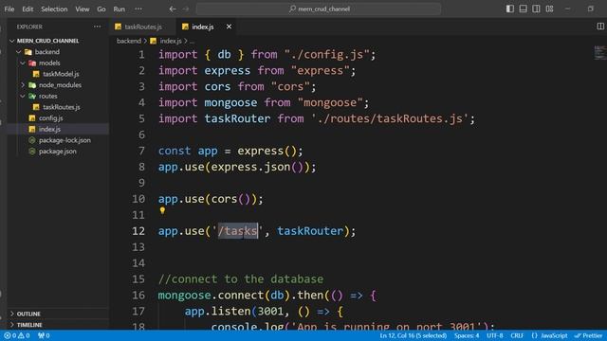Click the index.js breadcrumb segment
Screen dimensions: 607x341
point(171,41)
